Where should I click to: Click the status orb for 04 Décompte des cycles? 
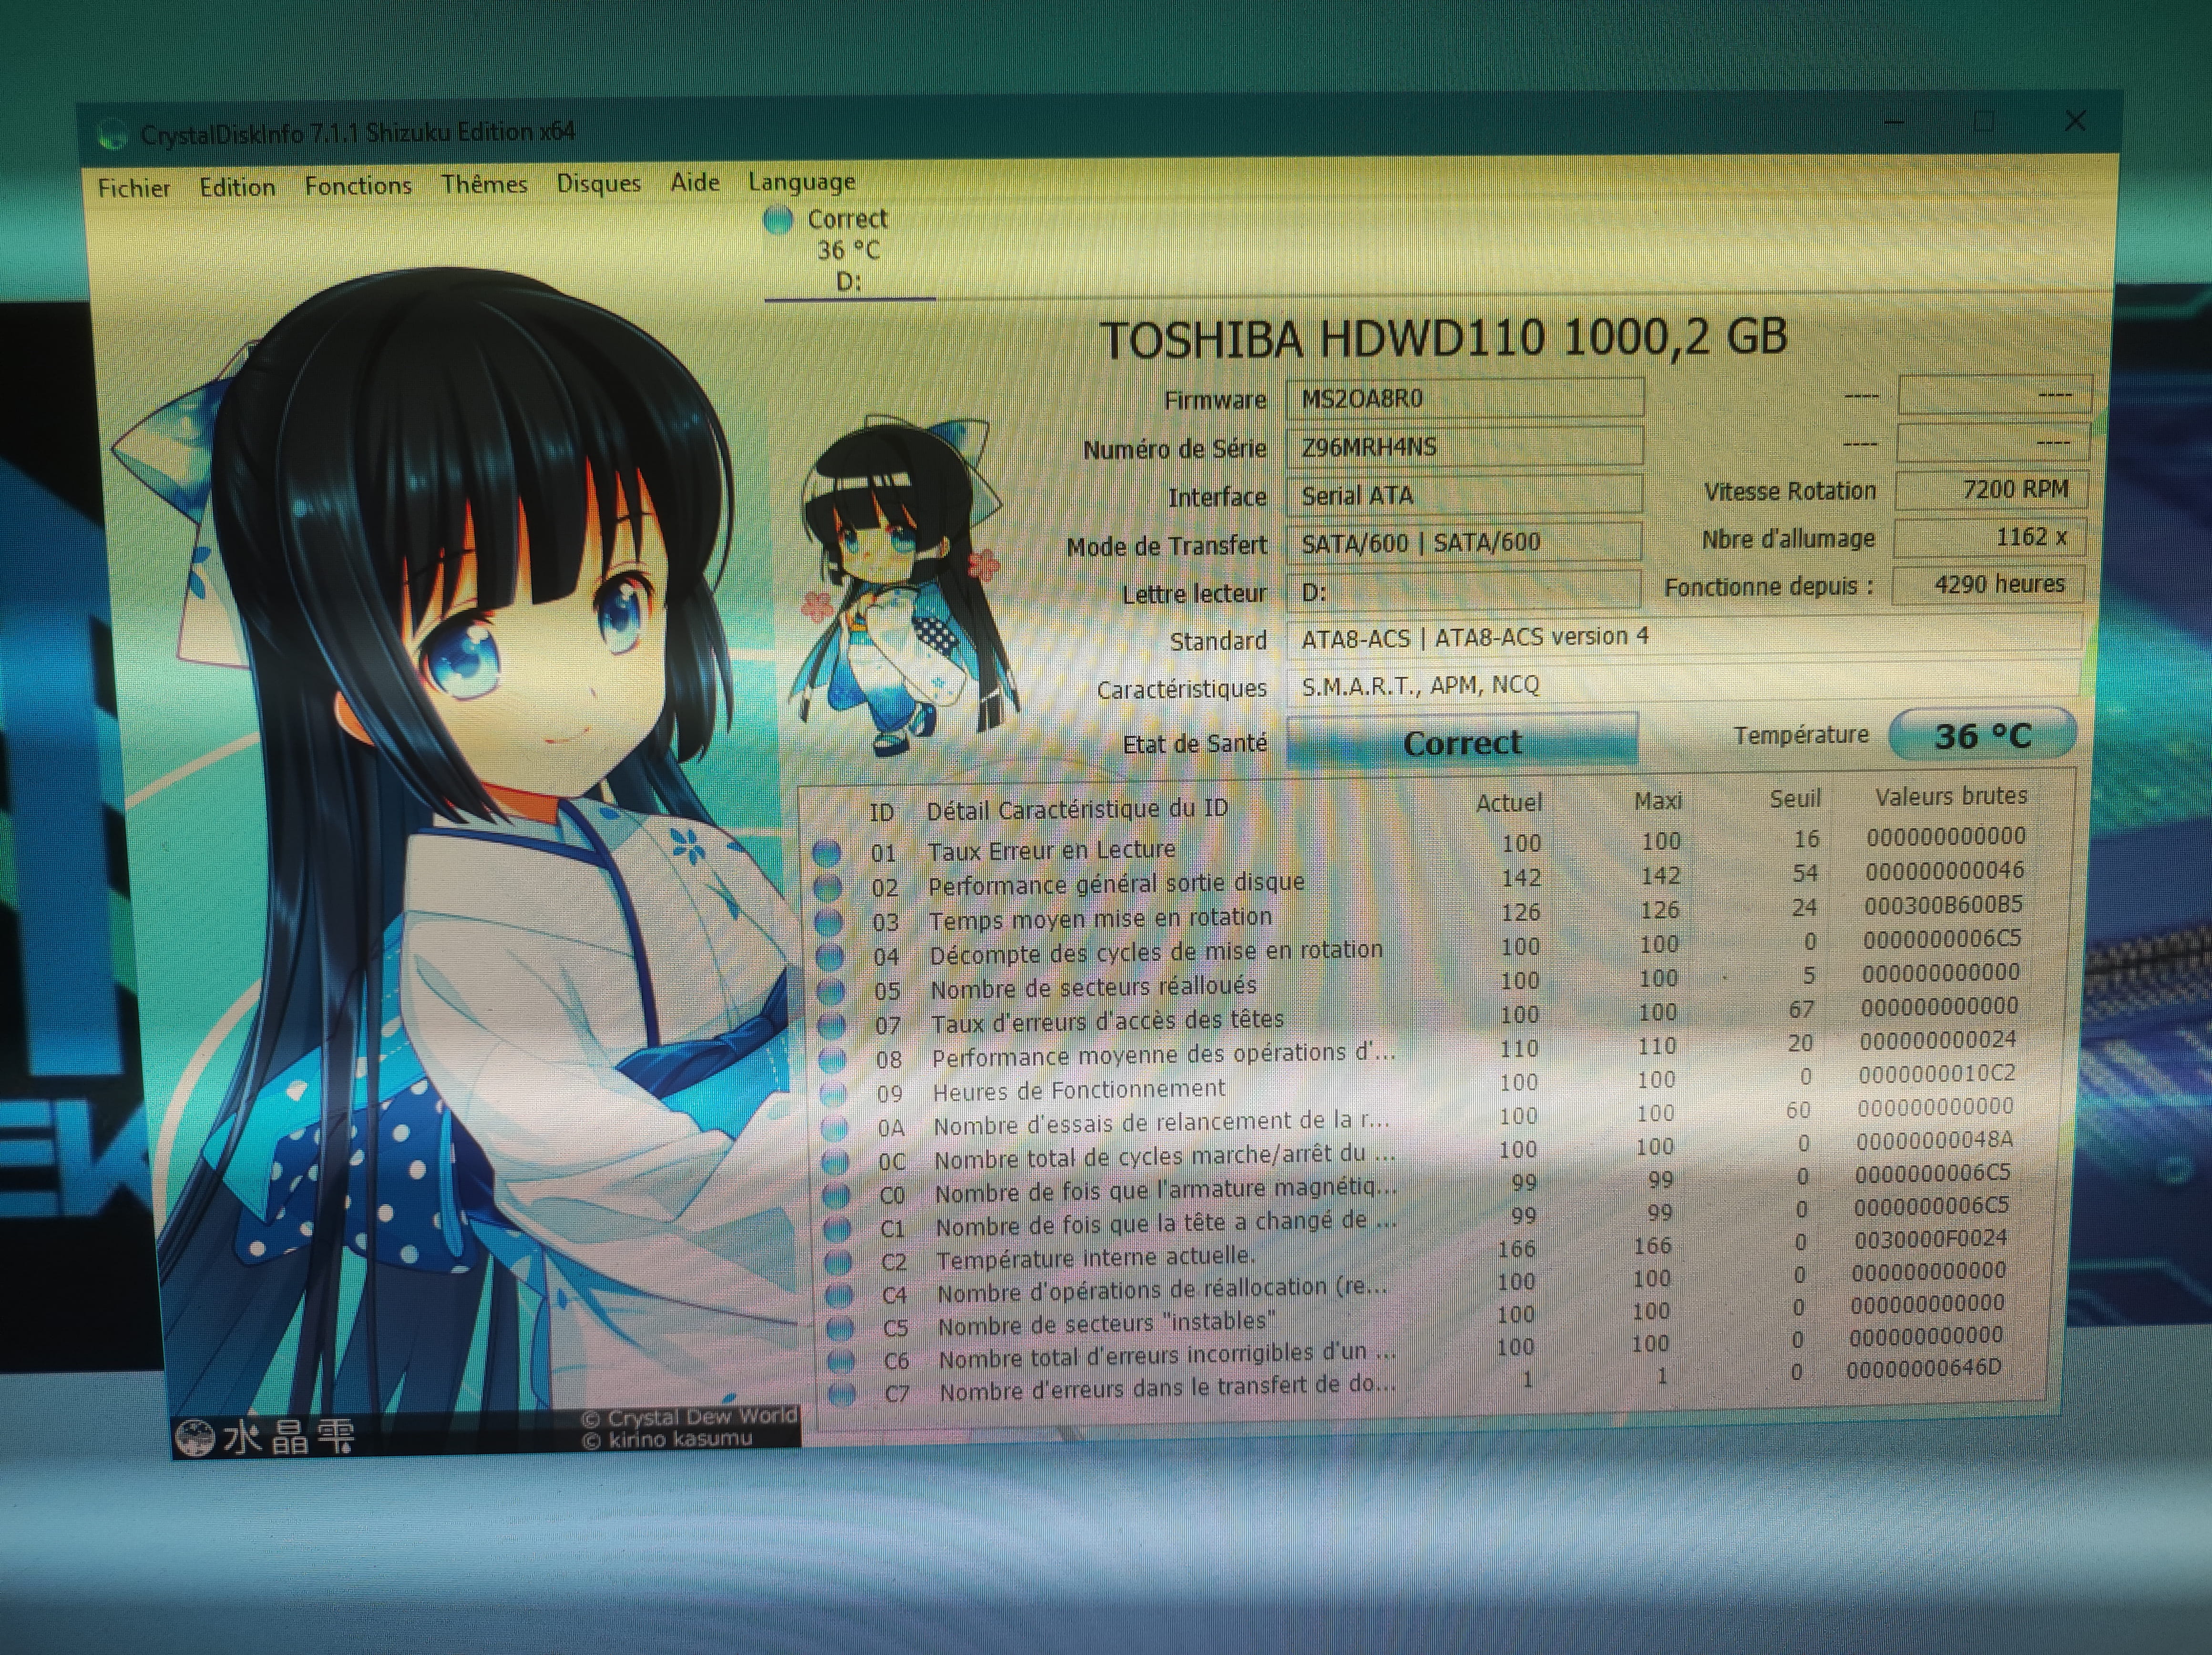tap(830, 956)
